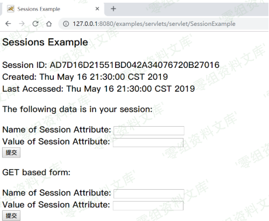Click the Tomcat favicon on the tab
The height and width of the screenshot is (221, 269).
[11, 9]
